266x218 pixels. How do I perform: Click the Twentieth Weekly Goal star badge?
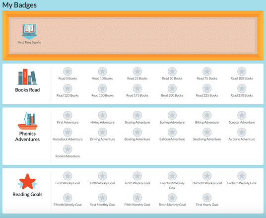click(x=172, y=176)
